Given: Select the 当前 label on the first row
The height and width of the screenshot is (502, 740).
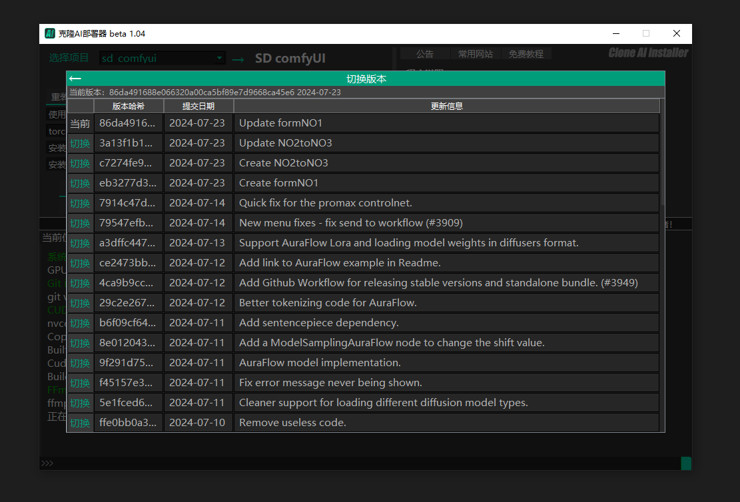Looking at the screenshot, I should [80, 123].
